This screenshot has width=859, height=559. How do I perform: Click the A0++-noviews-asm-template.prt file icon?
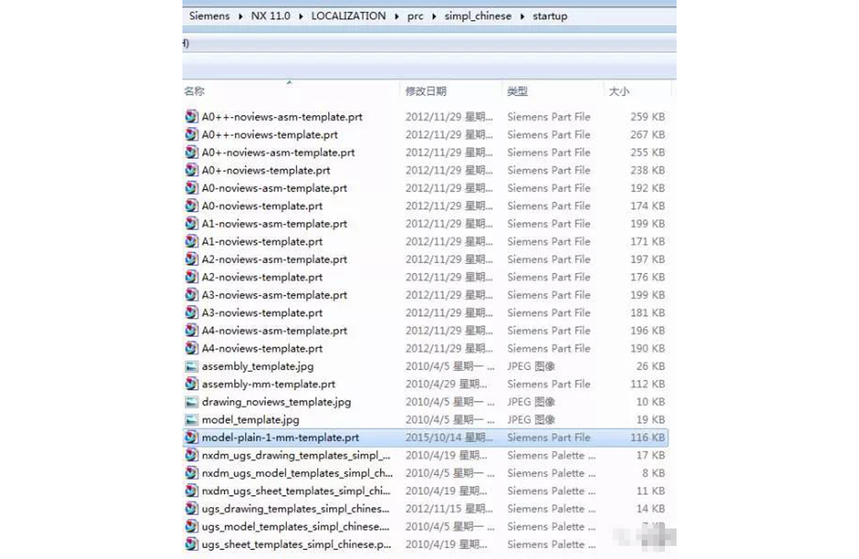click(191, 117)
